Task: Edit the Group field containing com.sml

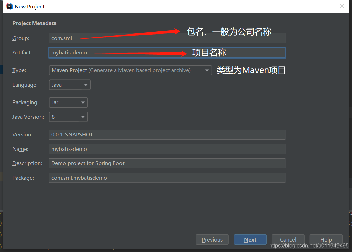Action: point(167,38)
